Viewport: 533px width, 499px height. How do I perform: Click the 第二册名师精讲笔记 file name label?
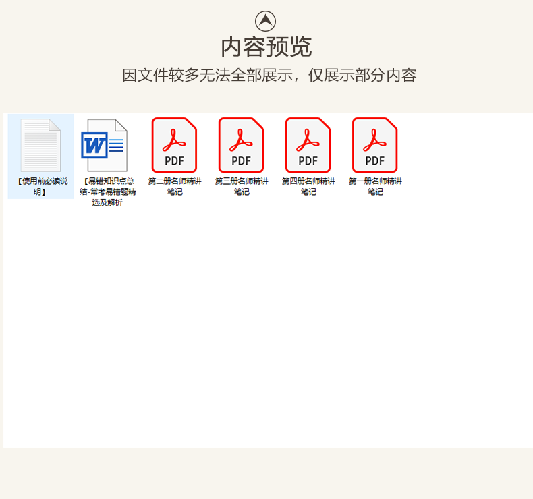pyautogui.click(x=175, y=187)
